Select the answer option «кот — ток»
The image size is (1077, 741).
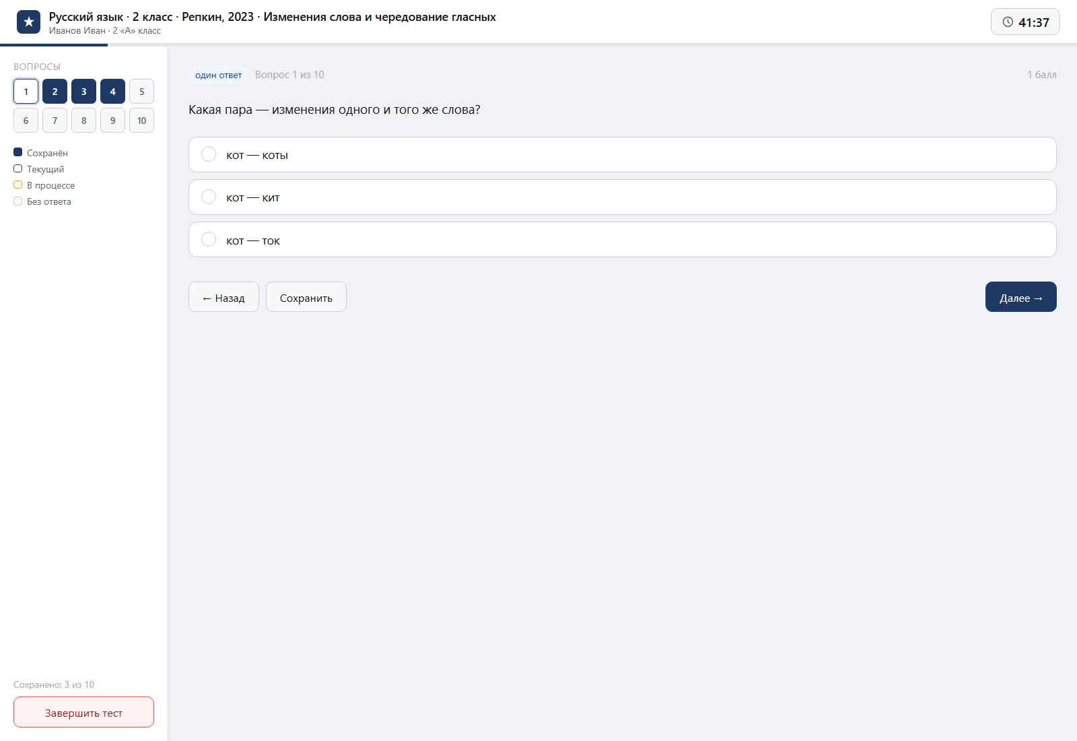(x=622, y=240)
